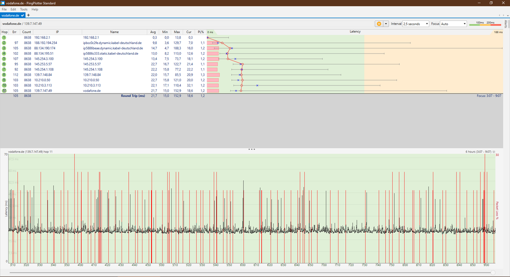Click the horizontal scrollbar under the timeline graph

[250, 272]
